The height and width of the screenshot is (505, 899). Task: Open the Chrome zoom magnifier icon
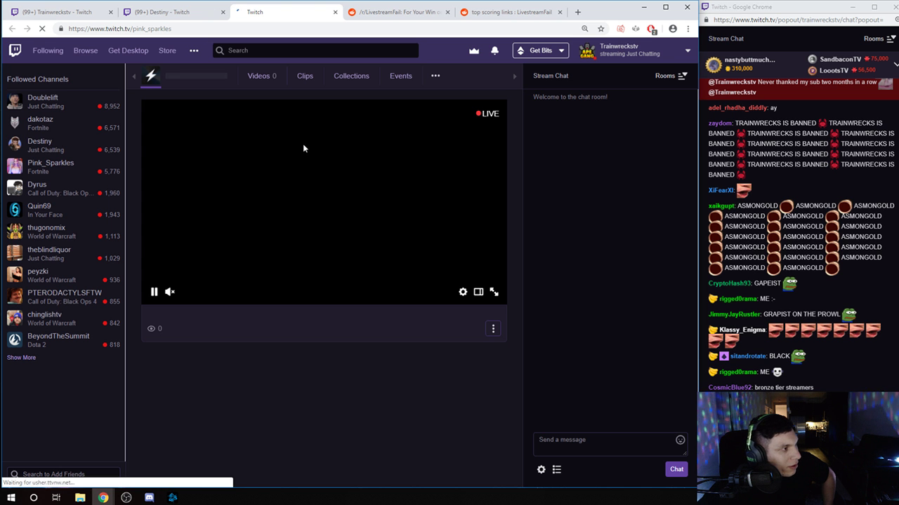585,29
